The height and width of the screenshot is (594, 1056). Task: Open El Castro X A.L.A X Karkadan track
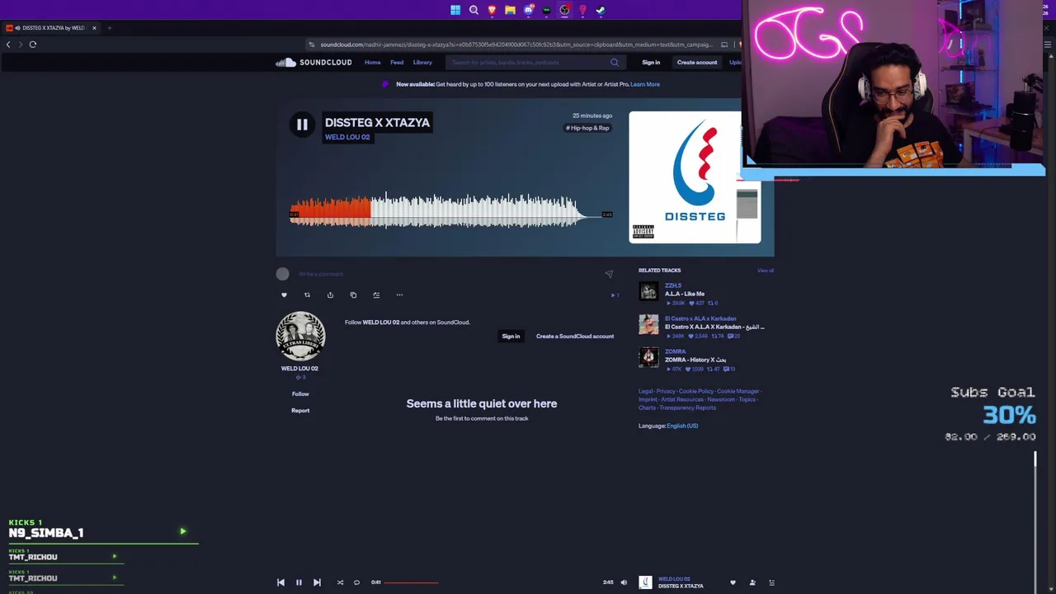tap(714, 327)
